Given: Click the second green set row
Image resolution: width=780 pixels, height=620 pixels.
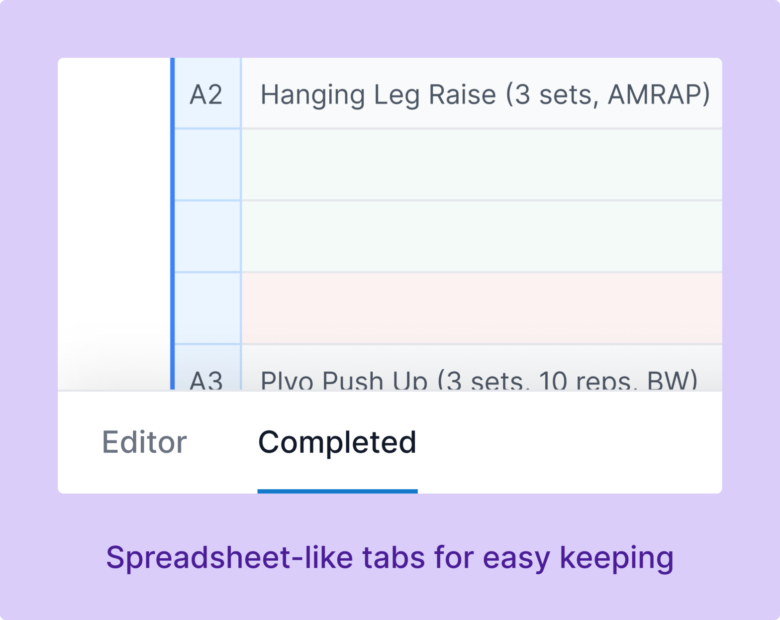Looking at the screenshot, I should (482, 236).
